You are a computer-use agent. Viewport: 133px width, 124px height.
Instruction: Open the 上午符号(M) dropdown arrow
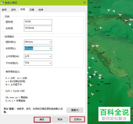pos(50,56)
